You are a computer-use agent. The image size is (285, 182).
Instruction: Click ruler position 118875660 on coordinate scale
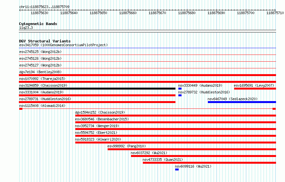click(128, 13)
